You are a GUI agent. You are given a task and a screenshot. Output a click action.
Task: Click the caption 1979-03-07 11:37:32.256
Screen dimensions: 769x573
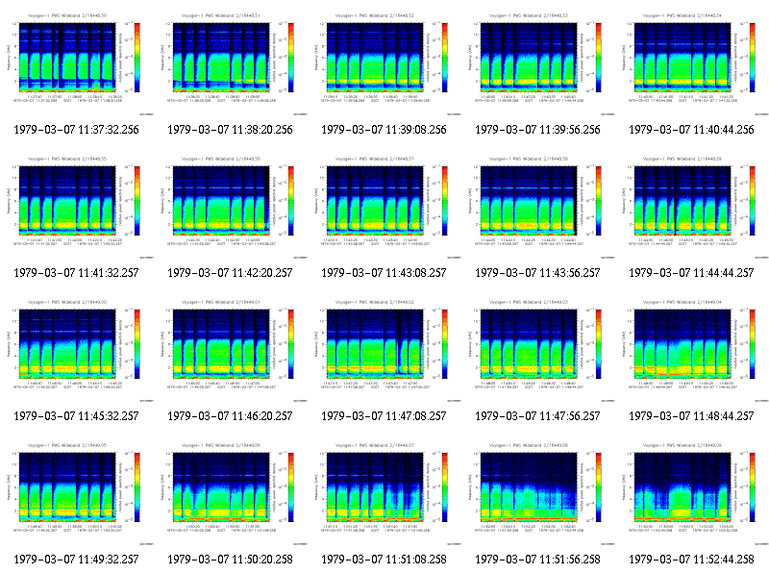tap(77, 130)
